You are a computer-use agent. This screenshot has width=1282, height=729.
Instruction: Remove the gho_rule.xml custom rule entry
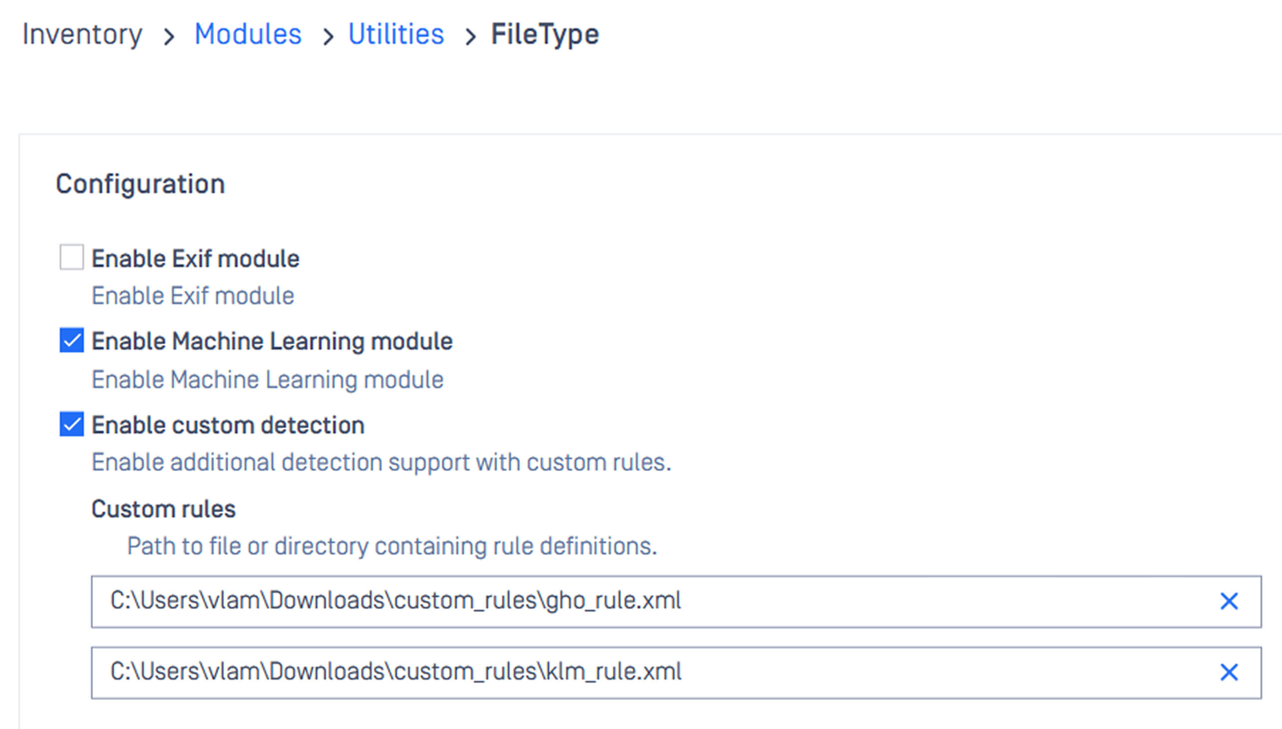[x=1229, y=602]
